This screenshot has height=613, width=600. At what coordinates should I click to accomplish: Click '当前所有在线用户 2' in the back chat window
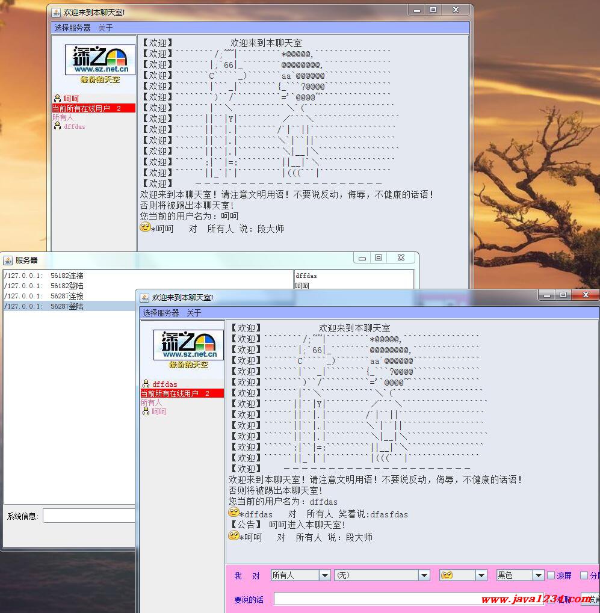(x=94, y=108)
